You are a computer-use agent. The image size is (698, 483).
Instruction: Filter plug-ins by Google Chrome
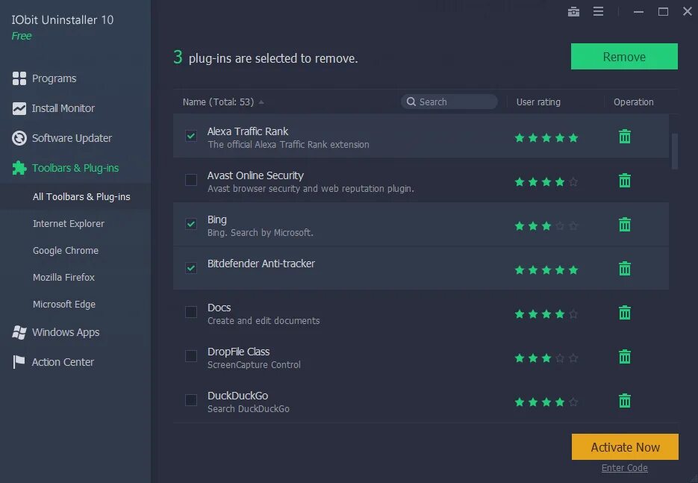coord(66,250)
